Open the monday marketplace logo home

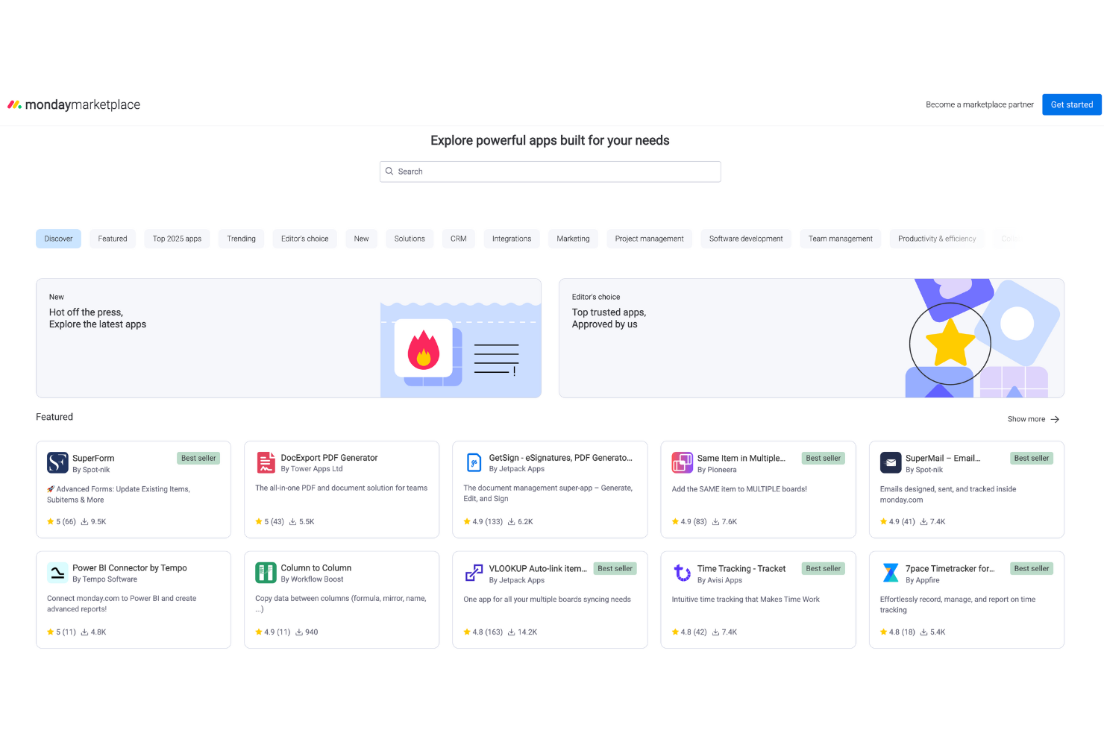[x=74, y=105]
